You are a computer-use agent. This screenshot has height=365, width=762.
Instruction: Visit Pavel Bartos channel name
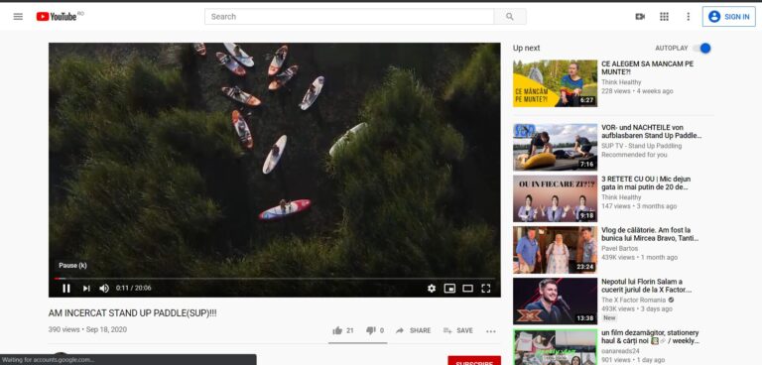[x=619, y=248]
